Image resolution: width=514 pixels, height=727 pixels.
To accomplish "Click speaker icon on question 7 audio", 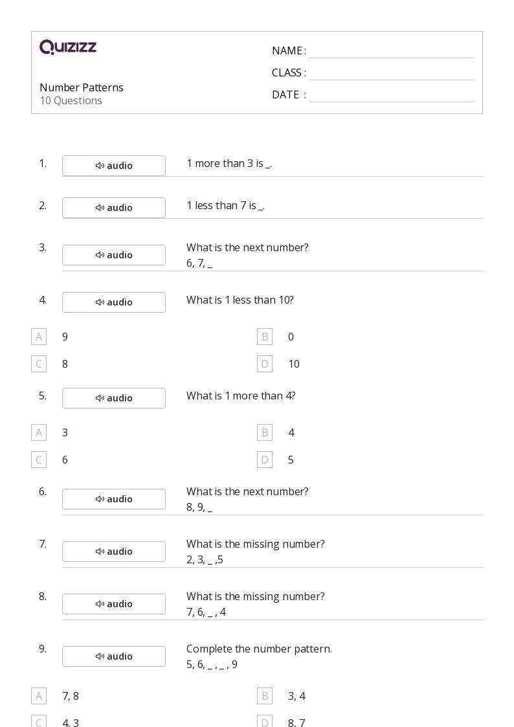I will pos(100,552).
